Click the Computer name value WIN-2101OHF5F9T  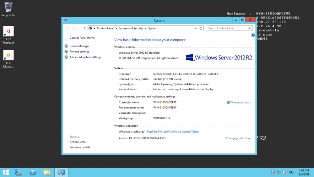pos(165,102)
